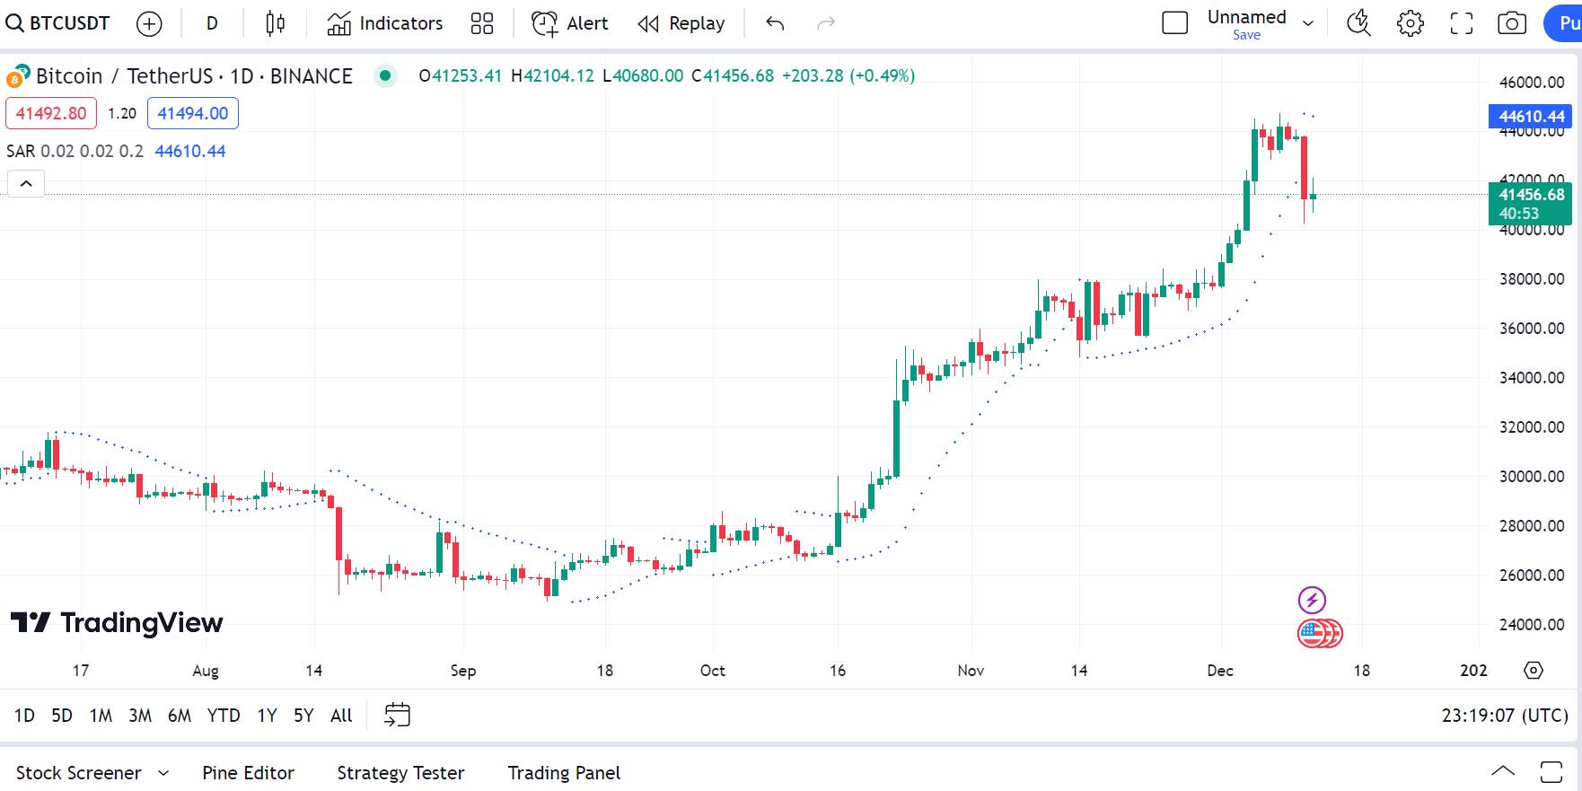1582x791 pixels.
Task: Open the layout templates grid icon
Action: click(482, 24)
